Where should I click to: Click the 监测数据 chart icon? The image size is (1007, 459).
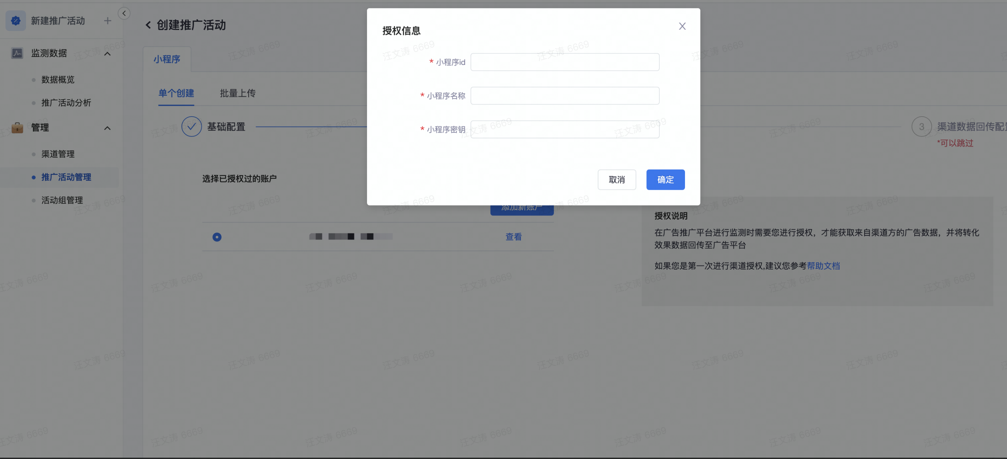pos(17,53)
